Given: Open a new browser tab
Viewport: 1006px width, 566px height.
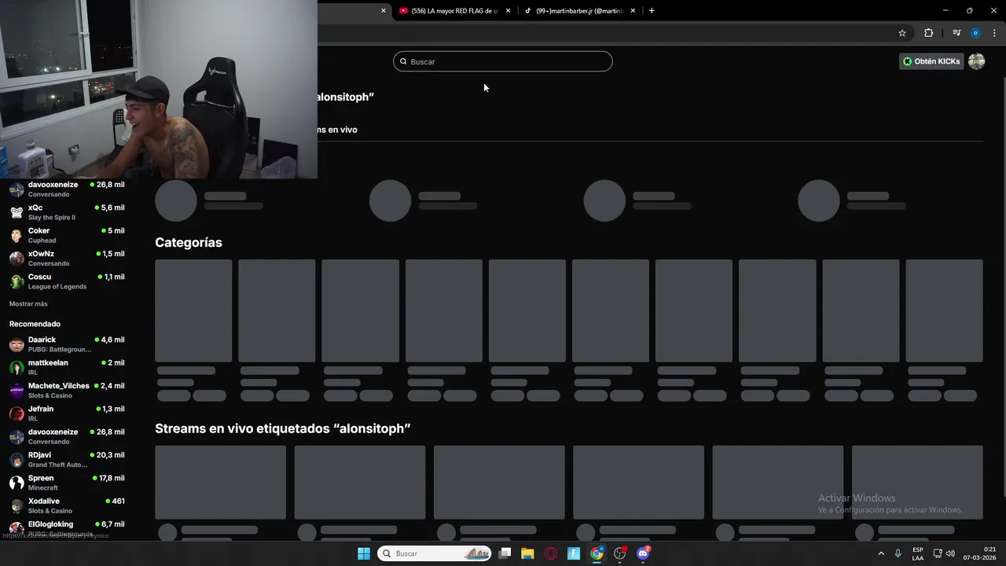Looking at the screenshot, I should (x=652, y=11).
